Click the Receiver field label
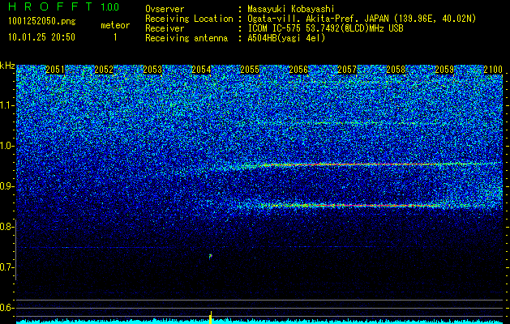Viewport: 510px width, 324px height. (165, 28)
